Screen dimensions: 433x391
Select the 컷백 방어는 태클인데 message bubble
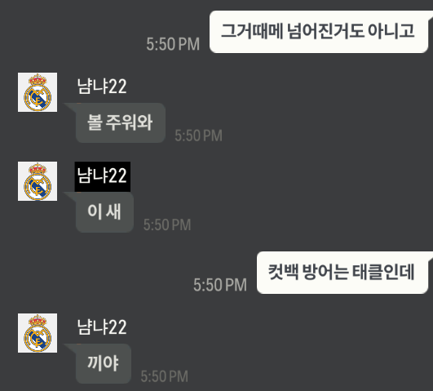(342, 273)
